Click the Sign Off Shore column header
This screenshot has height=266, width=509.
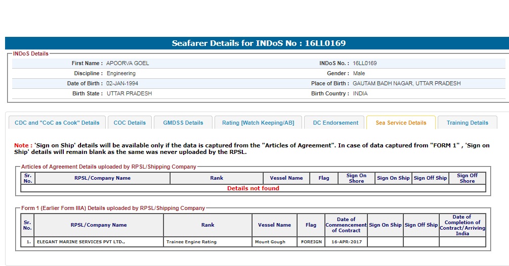click(467, 178)
